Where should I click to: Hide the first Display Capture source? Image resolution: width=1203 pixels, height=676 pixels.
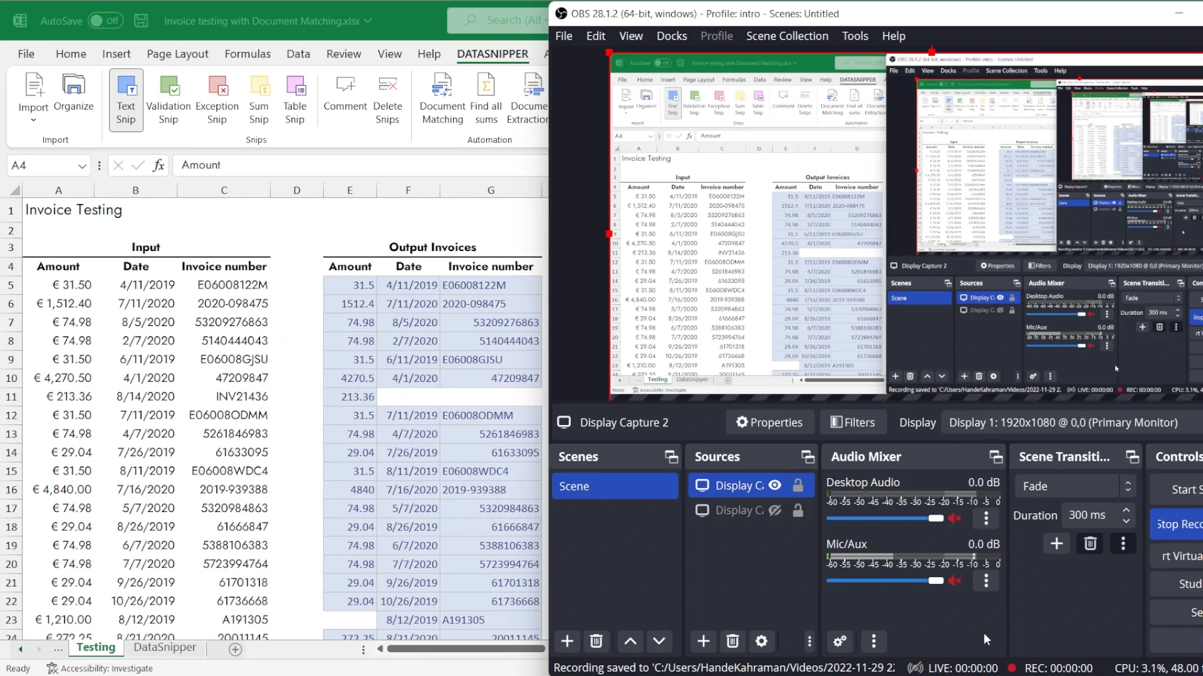775,485
